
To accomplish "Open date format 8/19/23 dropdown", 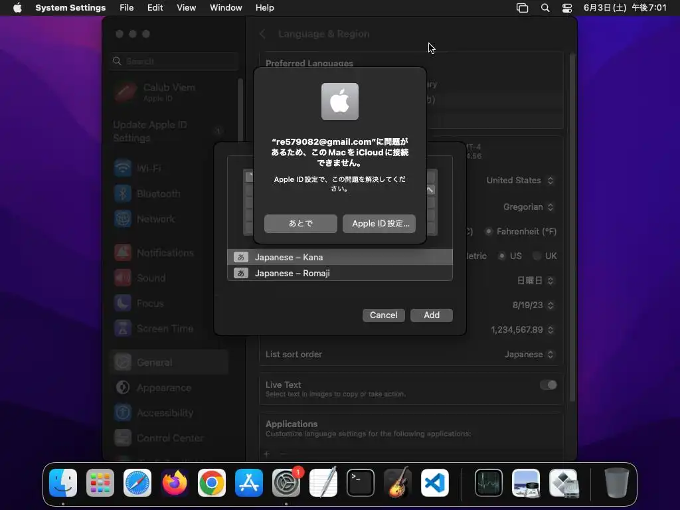I will coord(533,305).
